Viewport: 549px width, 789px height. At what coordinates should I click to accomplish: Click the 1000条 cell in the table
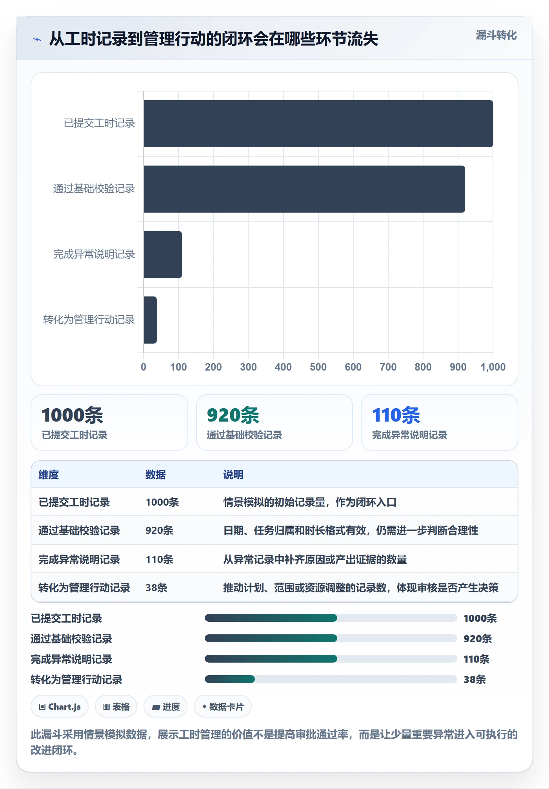point(162,502)
